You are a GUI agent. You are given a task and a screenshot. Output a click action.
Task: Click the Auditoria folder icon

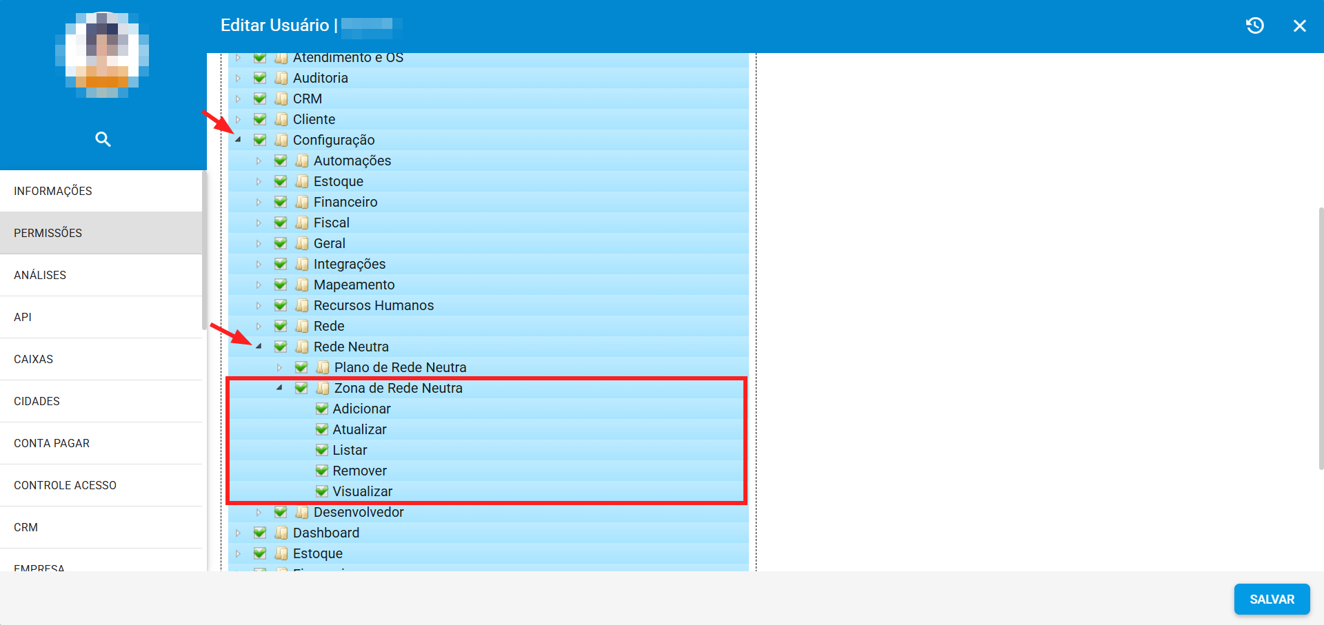pyautogui.click(x=281, y=78)
